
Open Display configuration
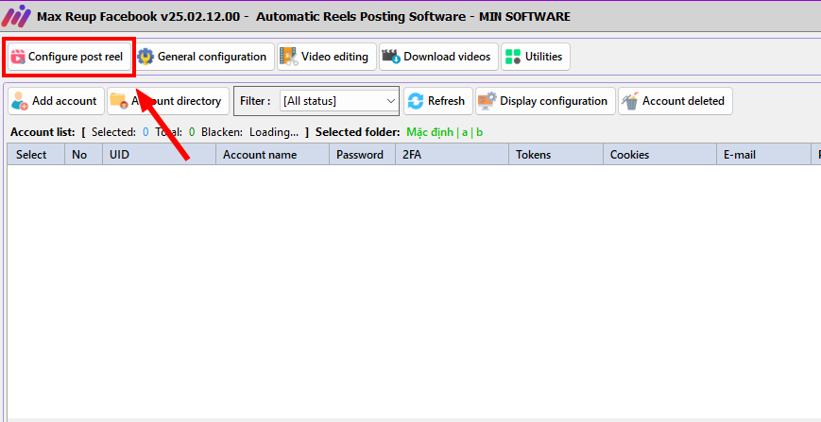[x=545, y=101]
